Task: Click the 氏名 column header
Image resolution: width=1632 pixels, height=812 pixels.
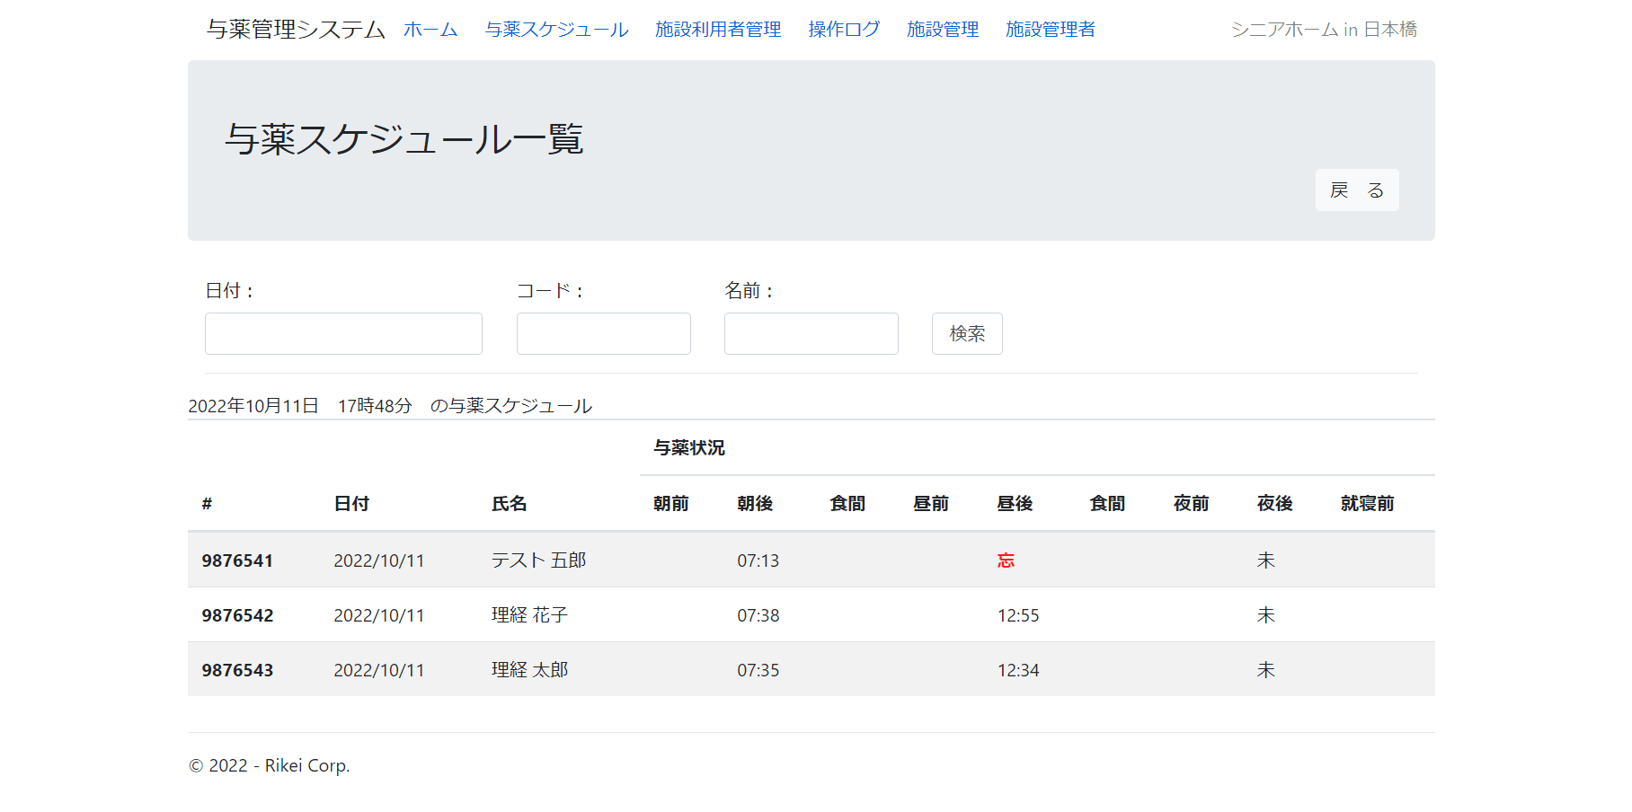Action: (x=509, y=504)
